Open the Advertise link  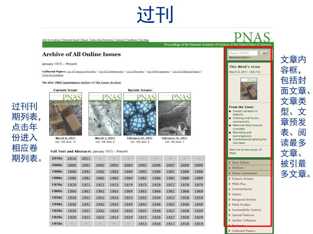[x=108, y=40]
